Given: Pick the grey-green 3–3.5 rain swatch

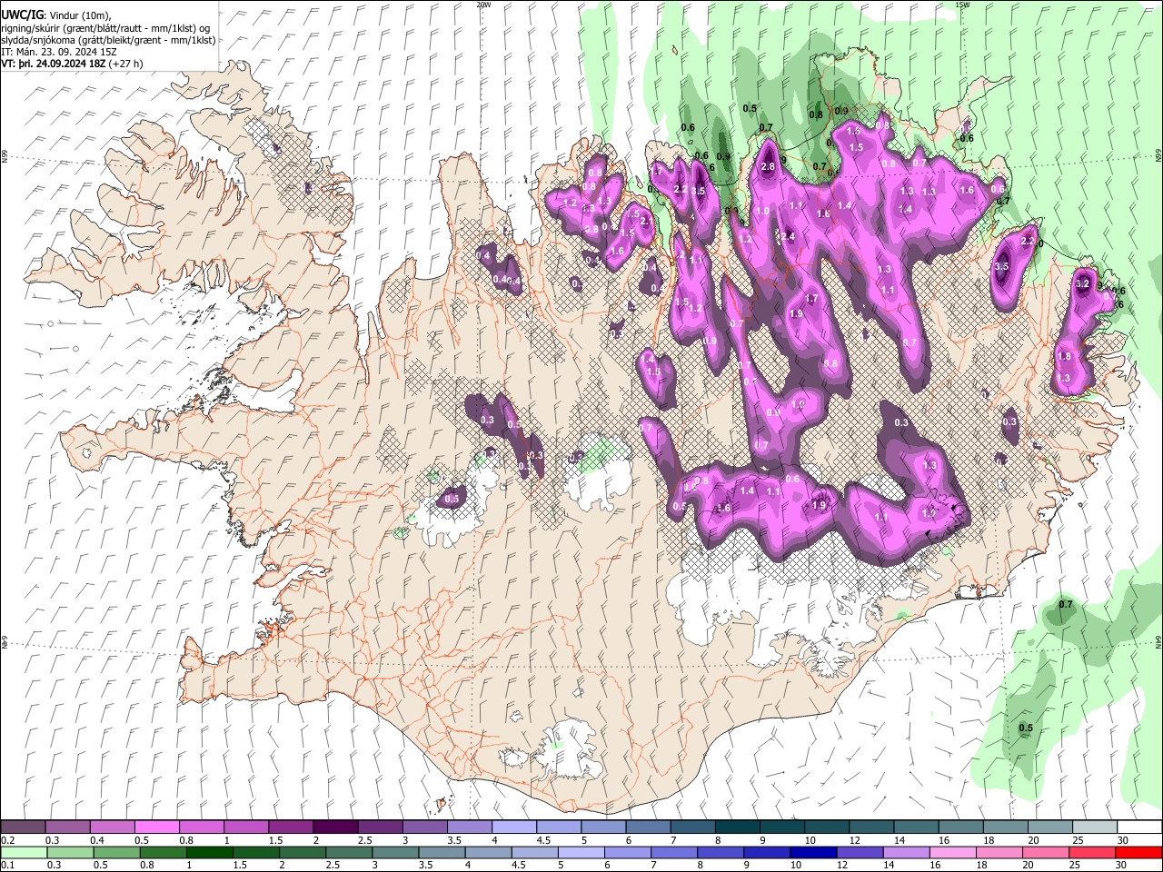Looking at the screenshot, I should 394,852.
